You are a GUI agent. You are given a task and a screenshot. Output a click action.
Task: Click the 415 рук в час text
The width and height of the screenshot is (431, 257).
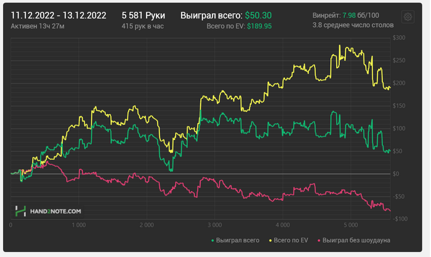142,26
